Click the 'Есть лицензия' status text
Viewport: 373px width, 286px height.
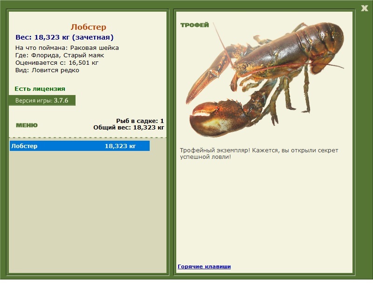click(40, 89)
